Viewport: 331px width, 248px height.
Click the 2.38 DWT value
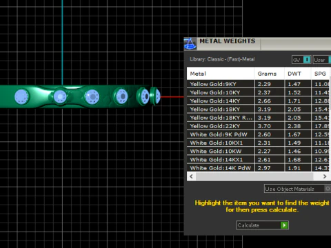[x=294, y=126]
